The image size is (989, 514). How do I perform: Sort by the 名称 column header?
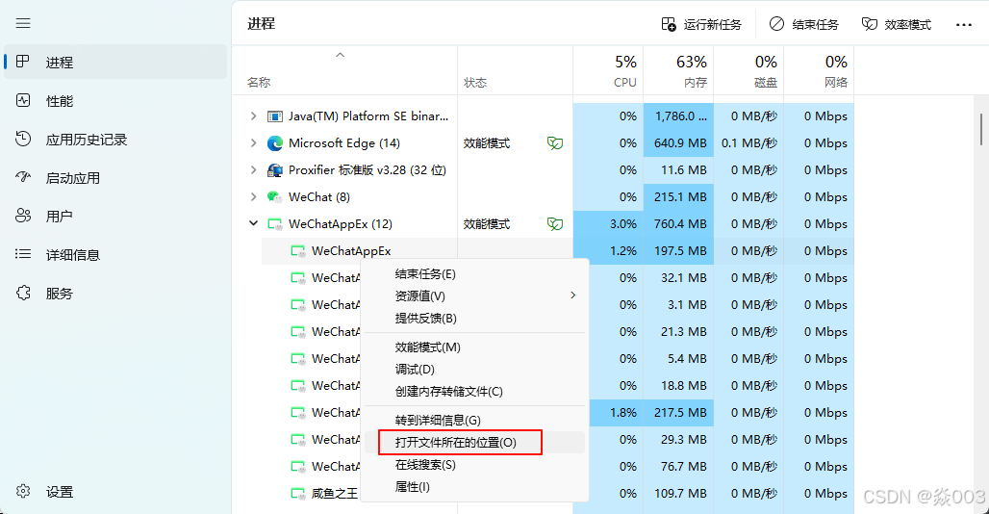344,70
